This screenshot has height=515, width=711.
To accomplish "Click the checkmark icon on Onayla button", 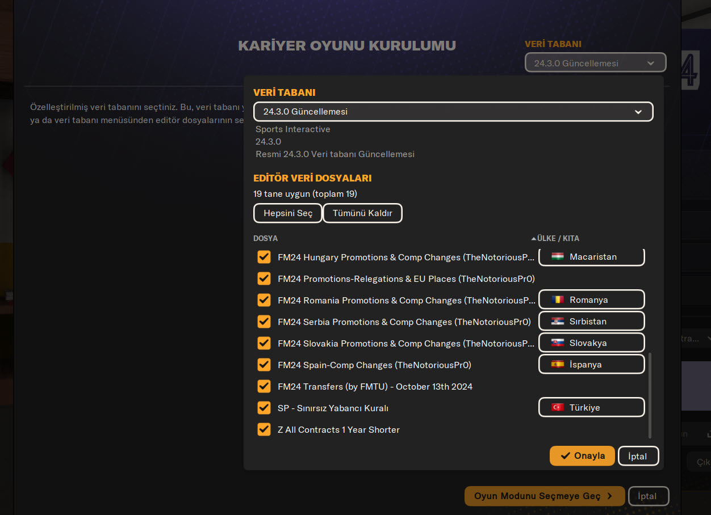I will (565, 456).
